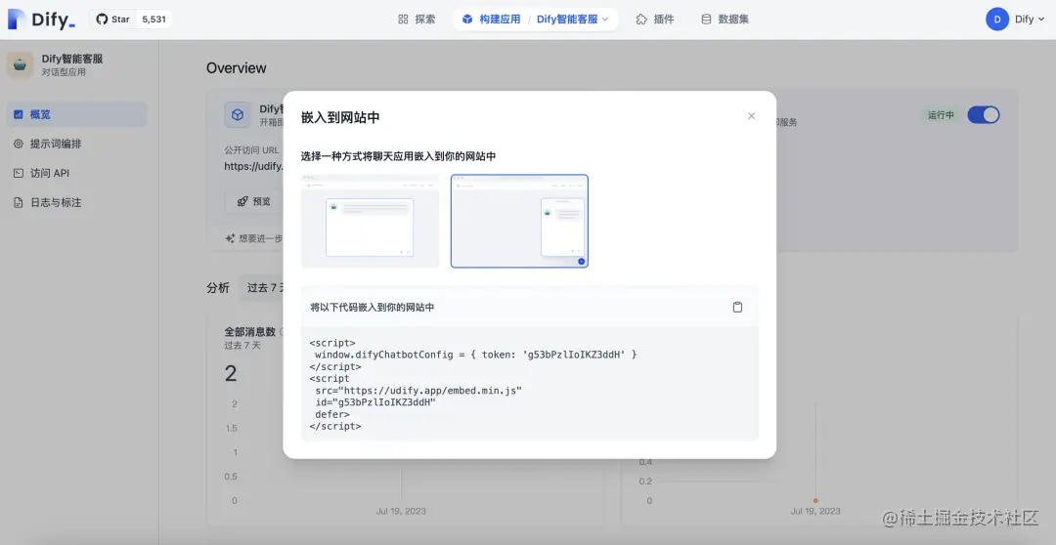1056x545 pixels.
Task: Open the 探索 tab
Action: (417, 19)
